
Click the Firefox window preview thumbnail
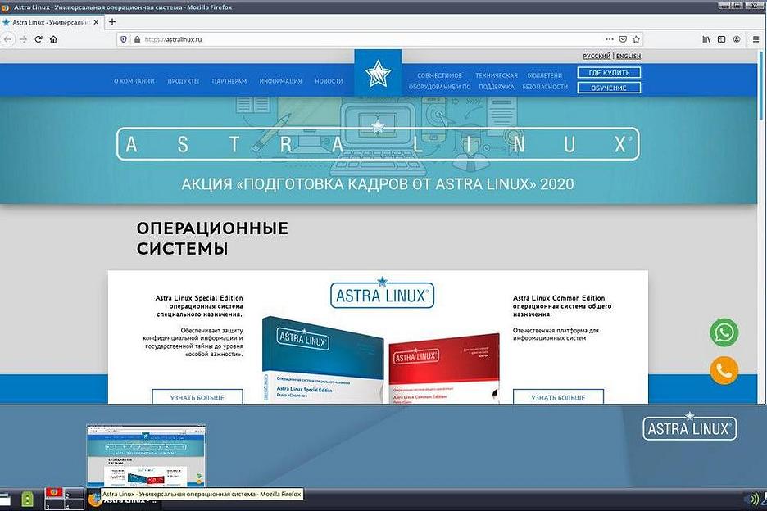146,456
